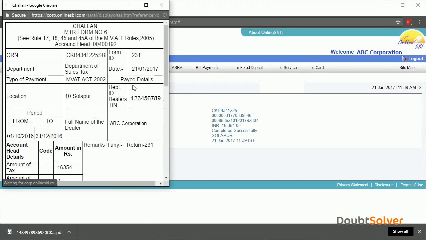Open the Bill Payments menu
This screenshot has width=426, height=240.
click(207, 68)
